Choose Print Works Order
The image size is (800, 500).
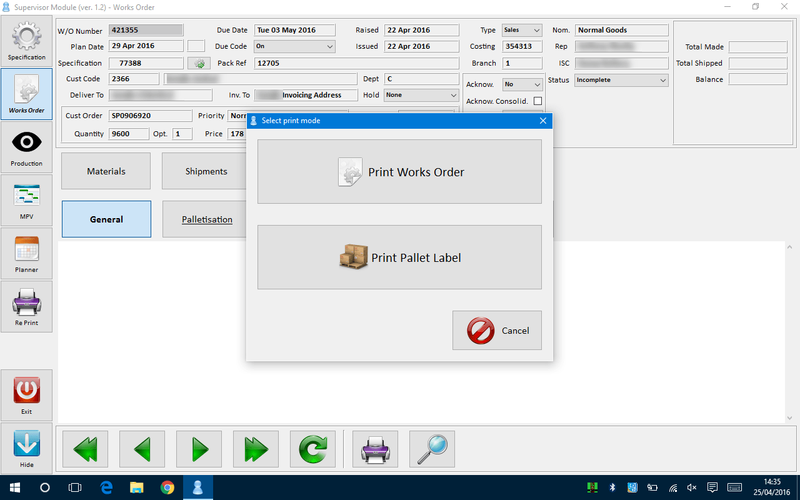pyautogui.click(x=399, y=172)
